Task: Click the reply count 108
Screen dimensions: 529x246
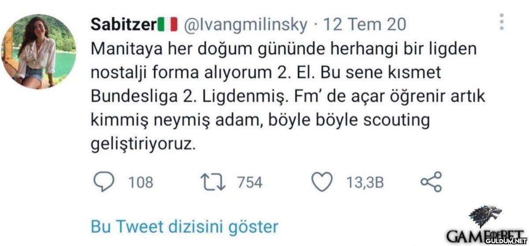Action: (x=141, y=182)
